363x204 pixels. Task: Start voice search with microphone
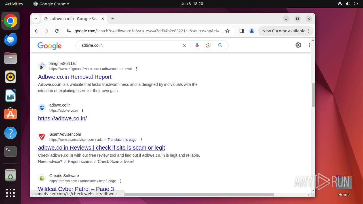click(x=197, y=45)
